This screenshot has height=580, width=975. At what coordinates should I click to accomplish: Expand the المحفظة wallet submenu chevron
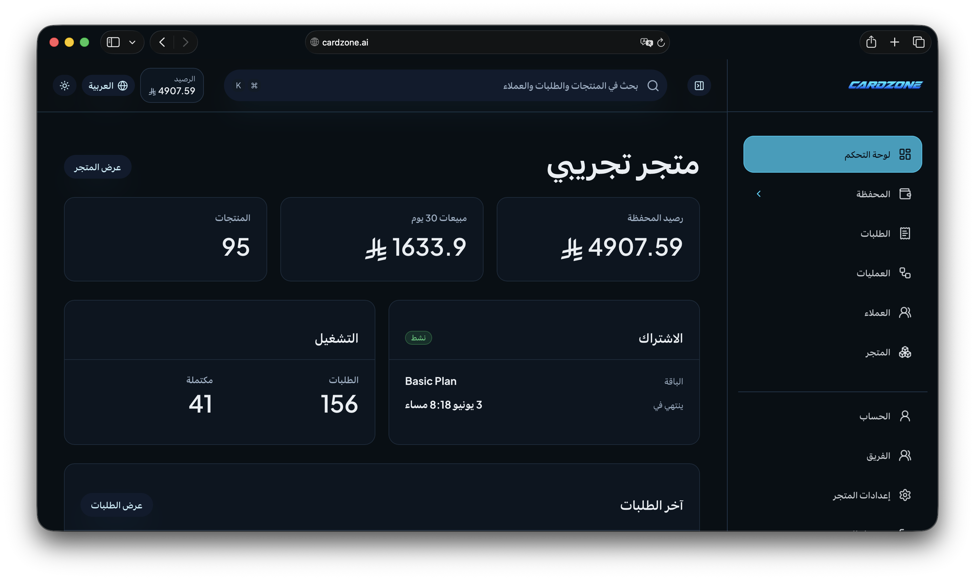pos(758,194)
